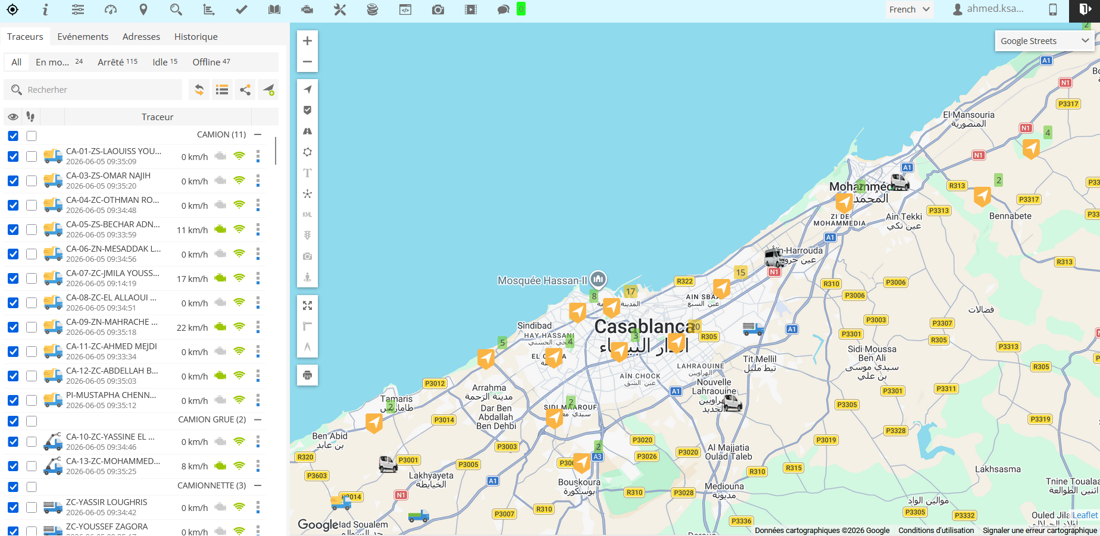Filter trackers by Offline status
Image resolution: width=1100 pixels, height=536 pixels.
click(x=211, y=62)
